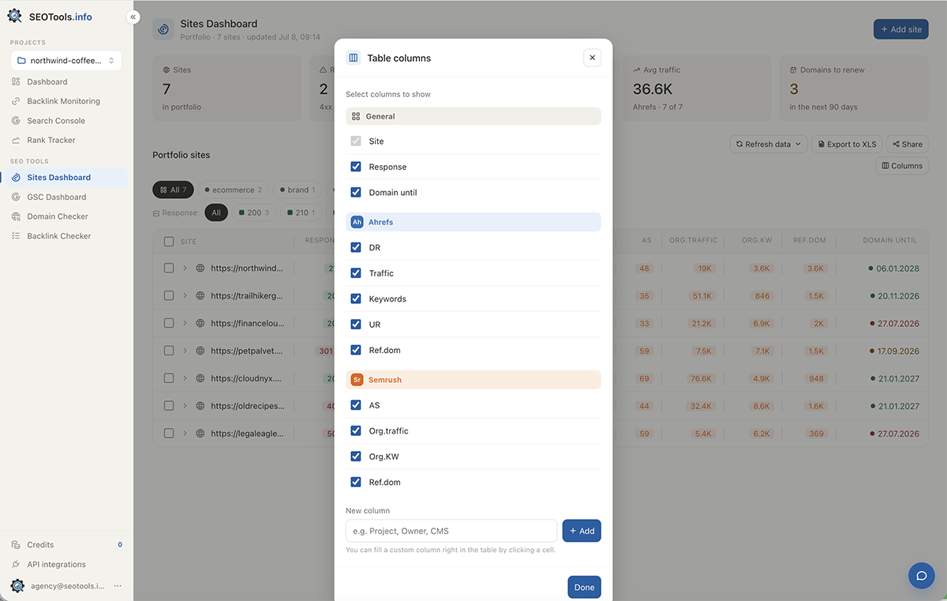
Task: Collapse the sidebar with double-chevron button
Action: coord(133,17)
